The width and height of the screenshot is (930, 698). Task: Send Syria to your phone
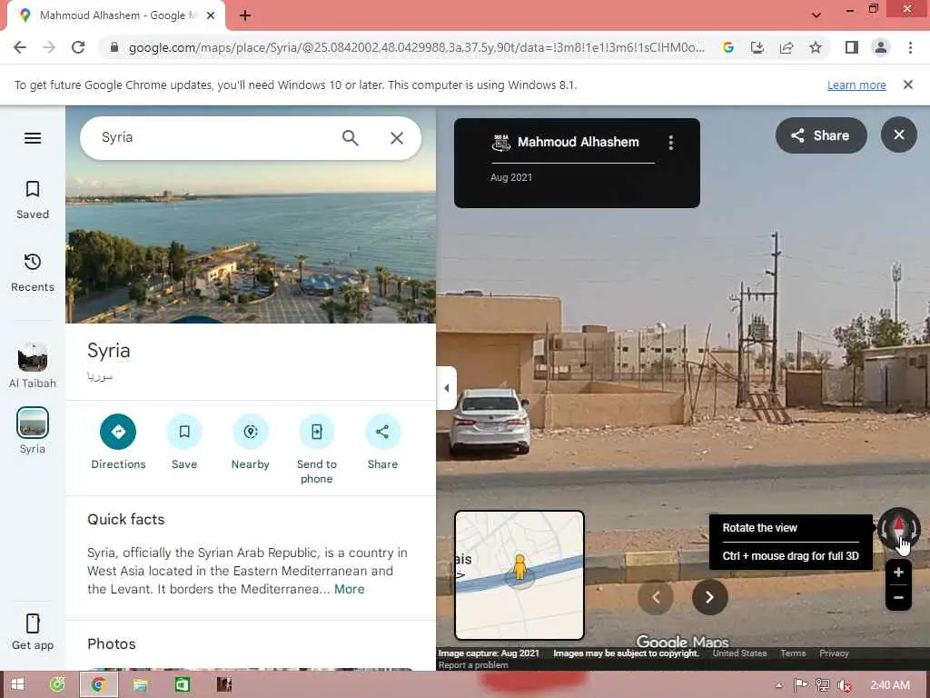click(x=317, y=432)
